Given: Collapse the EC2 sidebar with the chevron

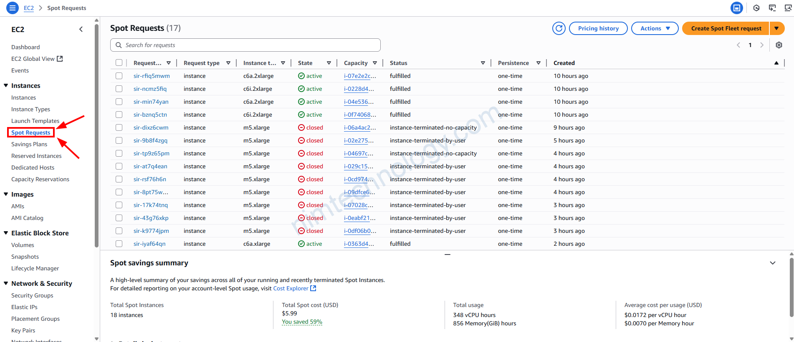Looking at the screenshot, I should (x=81, y=29).
